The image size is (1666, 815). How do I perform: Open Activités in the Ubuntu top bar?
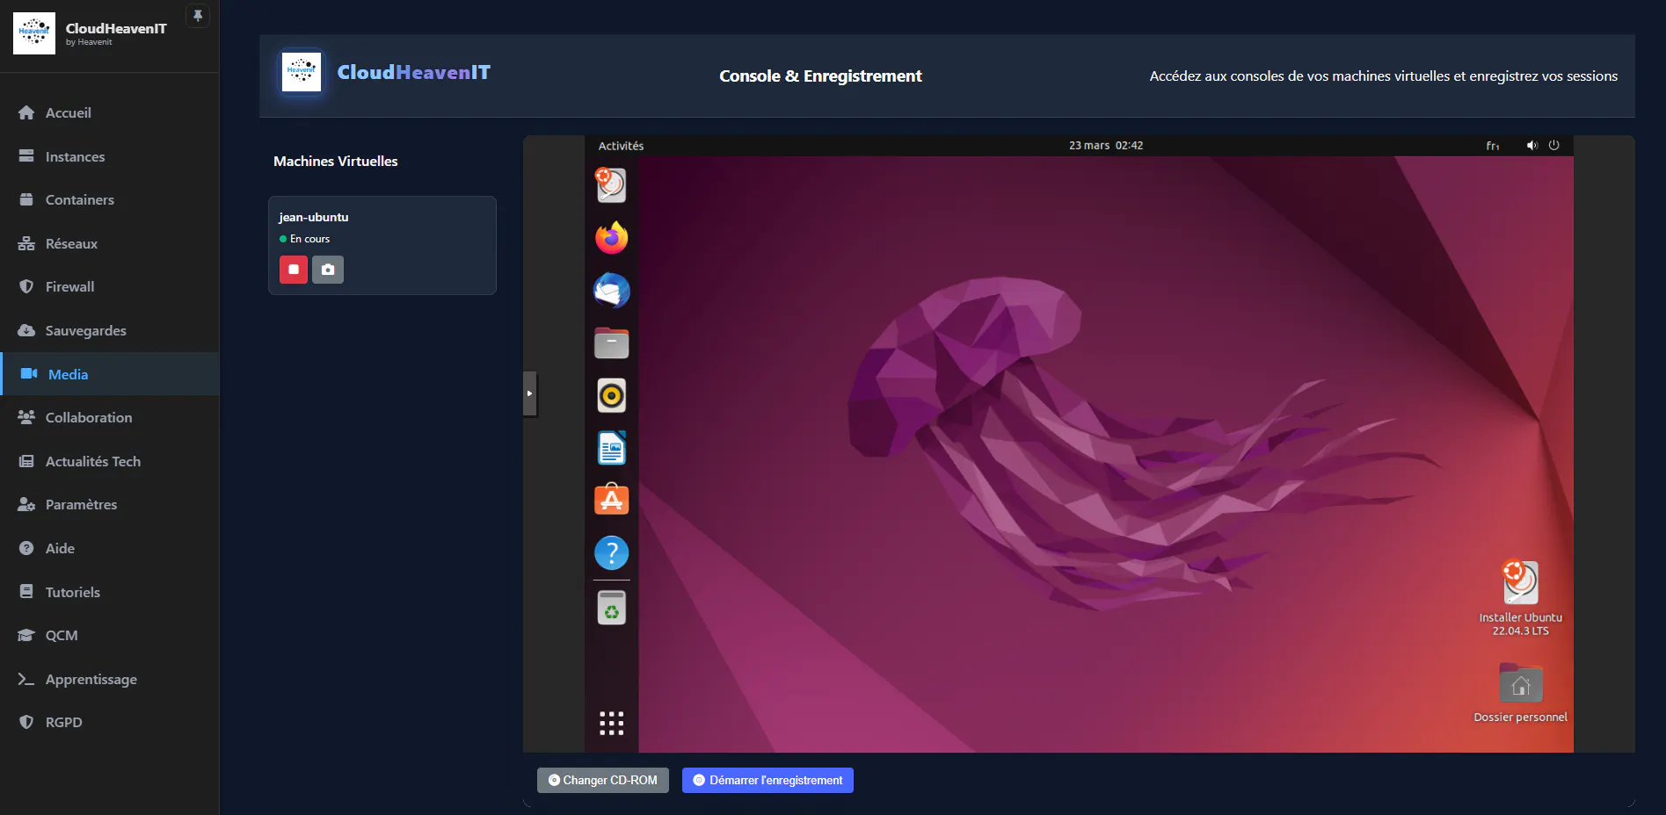tap(621, 146)
